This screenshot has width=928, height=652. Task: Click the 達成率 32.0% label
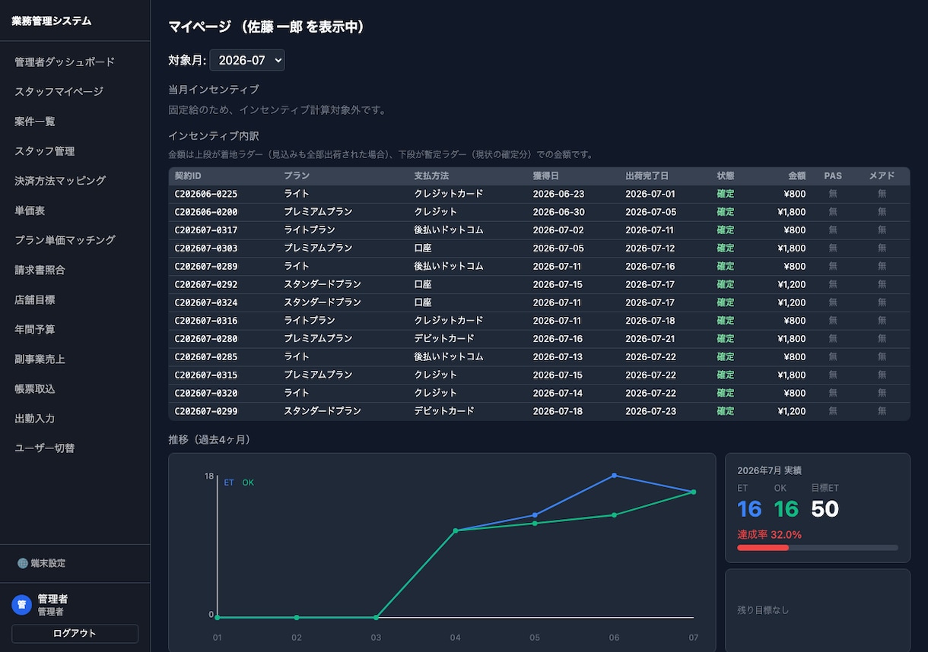pyautogui.click(x=769, y=534)
